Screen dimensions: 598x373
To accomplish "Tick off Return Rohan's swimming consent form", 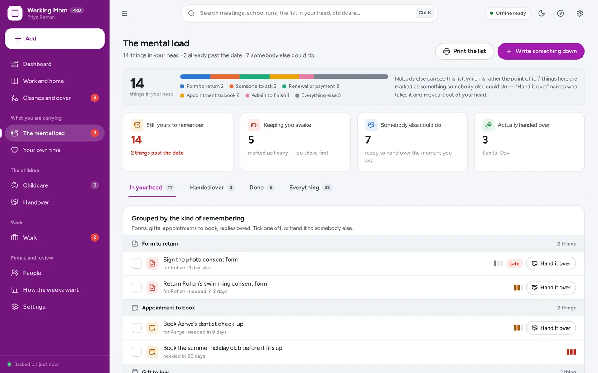I will click(137, 287).
